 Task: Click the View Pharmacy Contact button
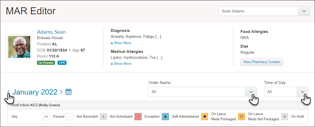tap(262, 62)
